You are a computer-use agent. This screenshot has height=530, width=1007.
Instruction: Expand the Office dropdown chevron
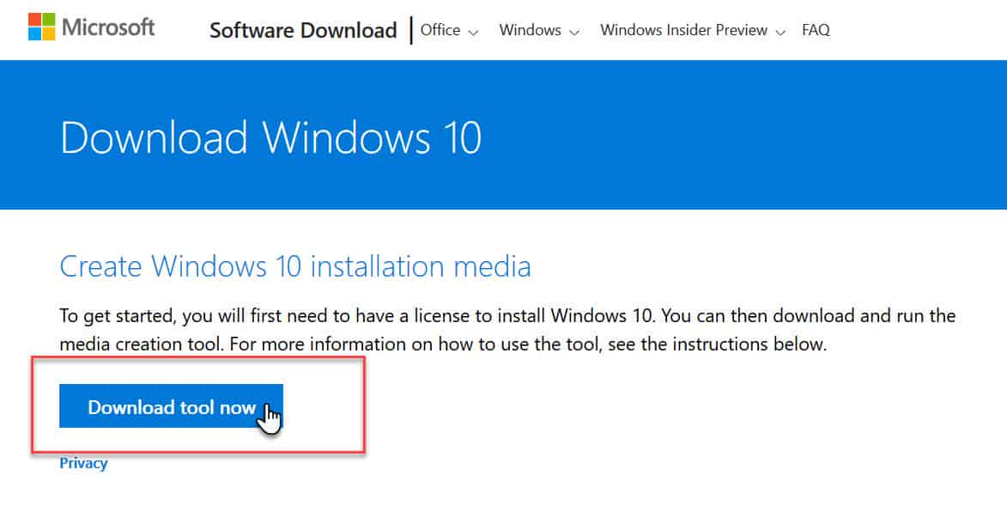coord(474,32)
